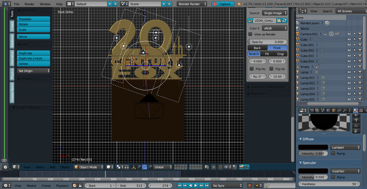Select the Fit image option
Image resolution: width=367 pixels, height=189 pixels.
267,54
